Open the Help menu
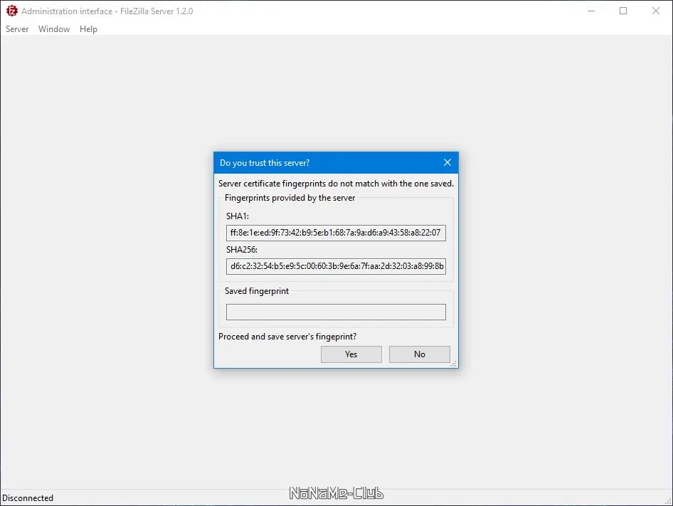Image resolution: width=673 pixels, height=506 pixels. click(88, 28)
